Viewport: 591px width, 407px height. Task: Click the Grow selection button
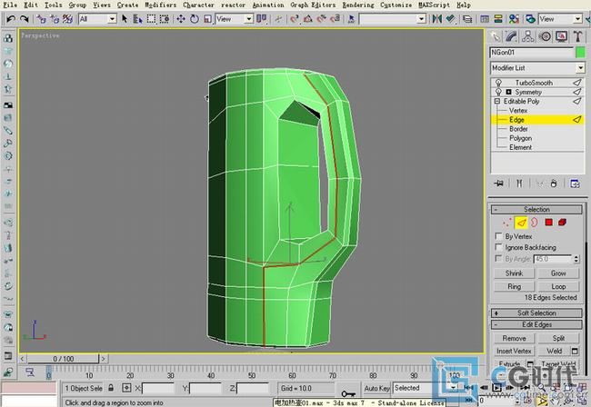point(558,273)
